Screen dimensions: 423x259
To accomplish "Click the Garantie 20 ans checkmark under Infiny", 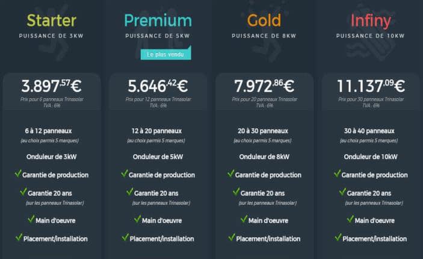I will [342, 192].
